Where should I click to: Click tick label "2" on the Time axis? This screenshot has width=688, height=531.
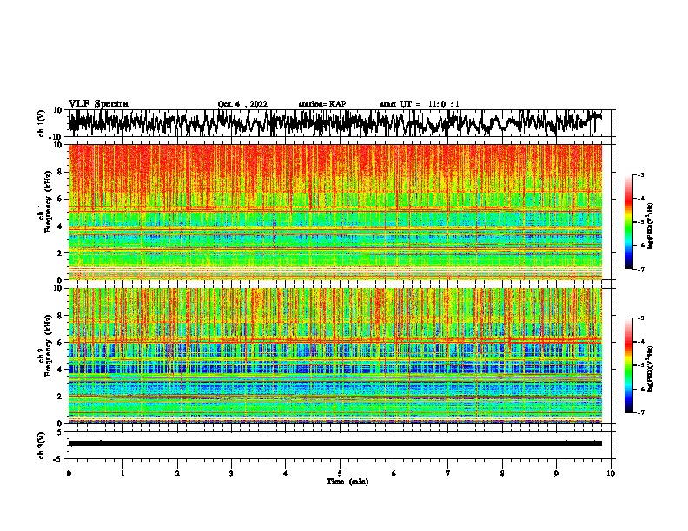pos(177,474)
